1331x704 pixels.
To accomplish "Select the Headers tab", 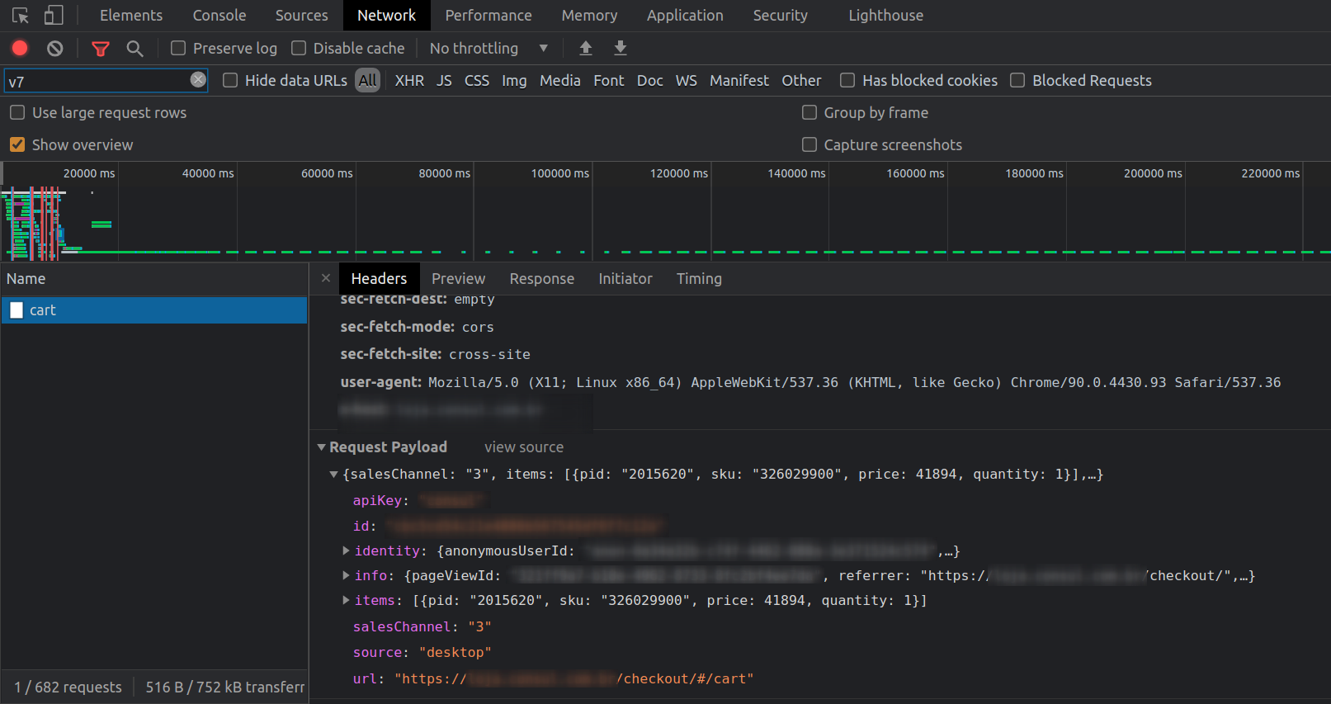I will [x=380, y=279].
